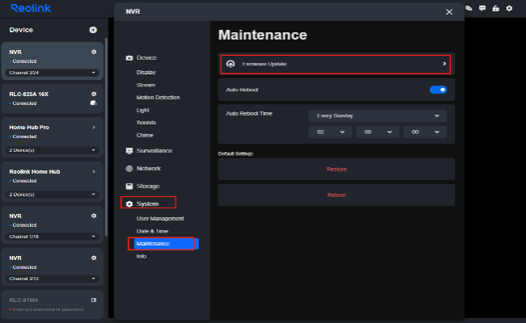This screenshot has height=323, width=526.
Task: Click the add device plus icon
Action: pyautogui.click(x=93, y=30)
